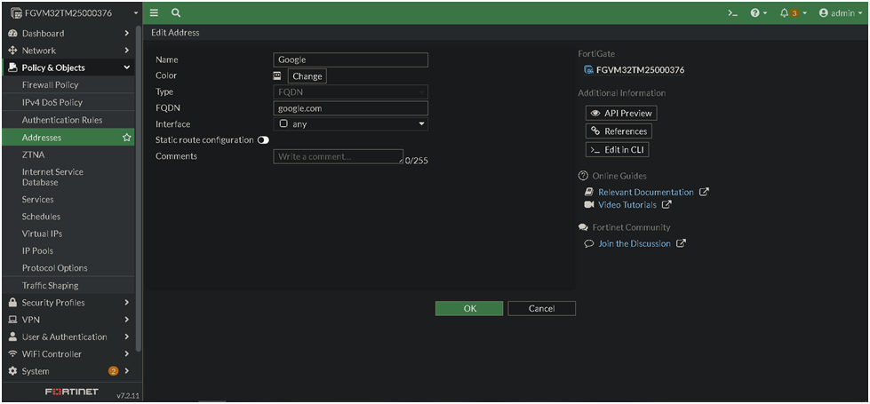Click the Dashboard gauge icon
The image size is (870, 404).
[x=12, y=33]
